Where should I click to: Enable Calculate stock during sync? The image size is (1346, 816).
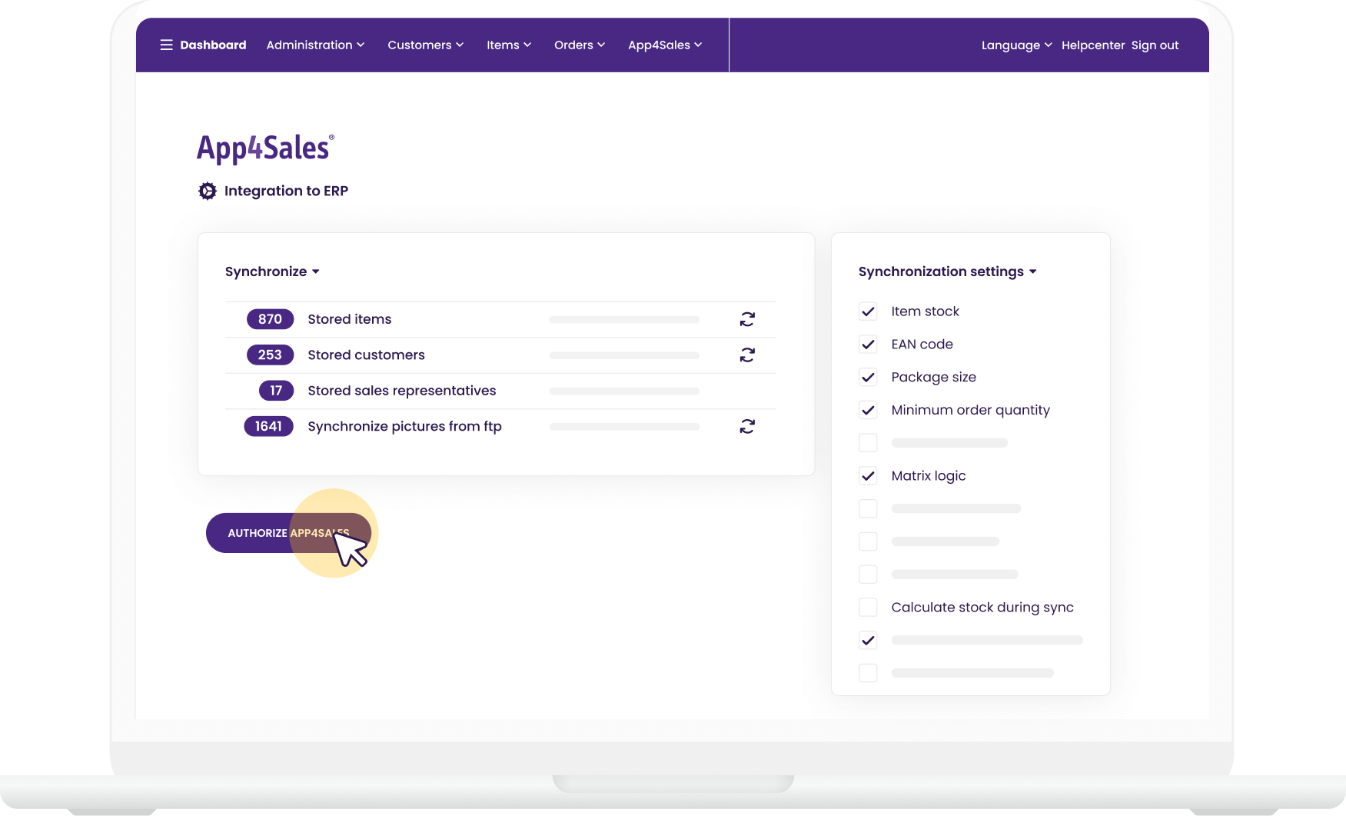click(868, 608)
